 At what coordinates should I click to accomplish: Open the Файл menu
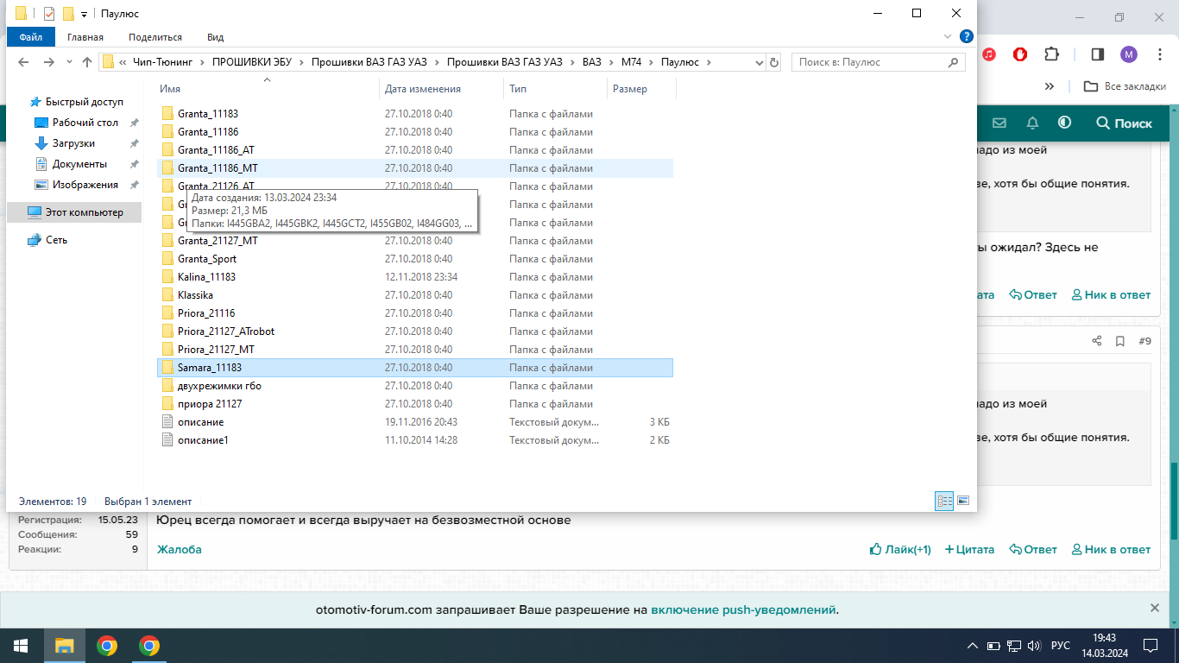coord(30,37)
